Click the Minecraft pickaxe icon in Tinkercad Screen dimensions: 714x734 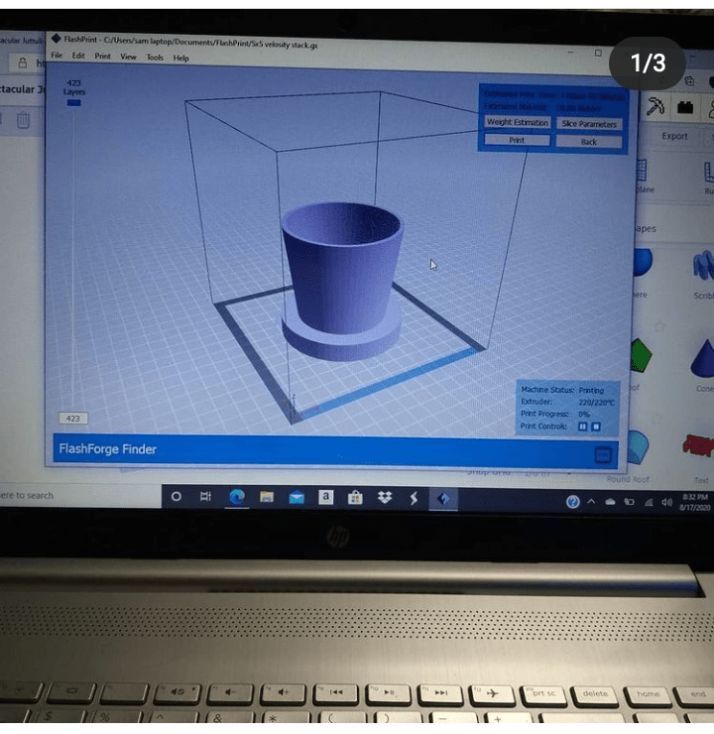[x=655, y=106]
